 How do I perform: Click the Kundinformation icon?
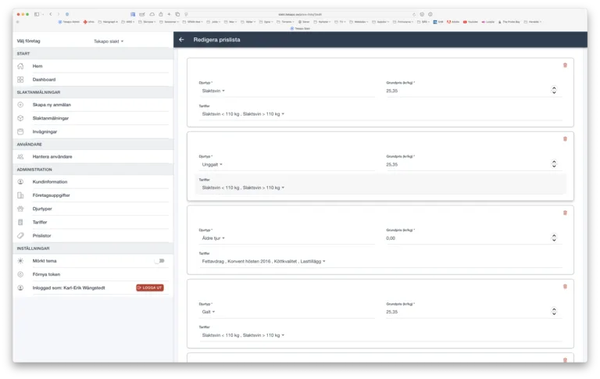point(20,182)
